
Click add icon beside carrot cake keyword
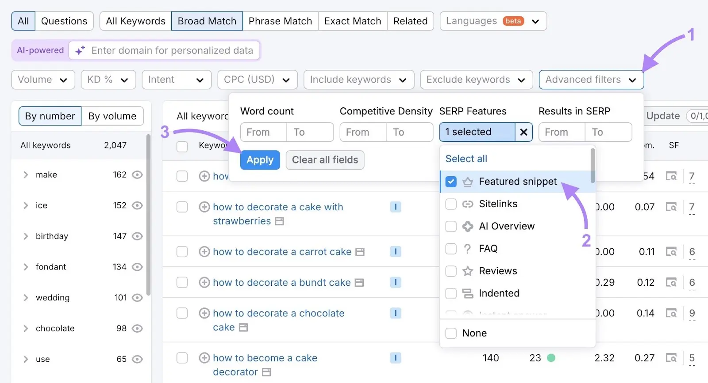tap(204, 252)
